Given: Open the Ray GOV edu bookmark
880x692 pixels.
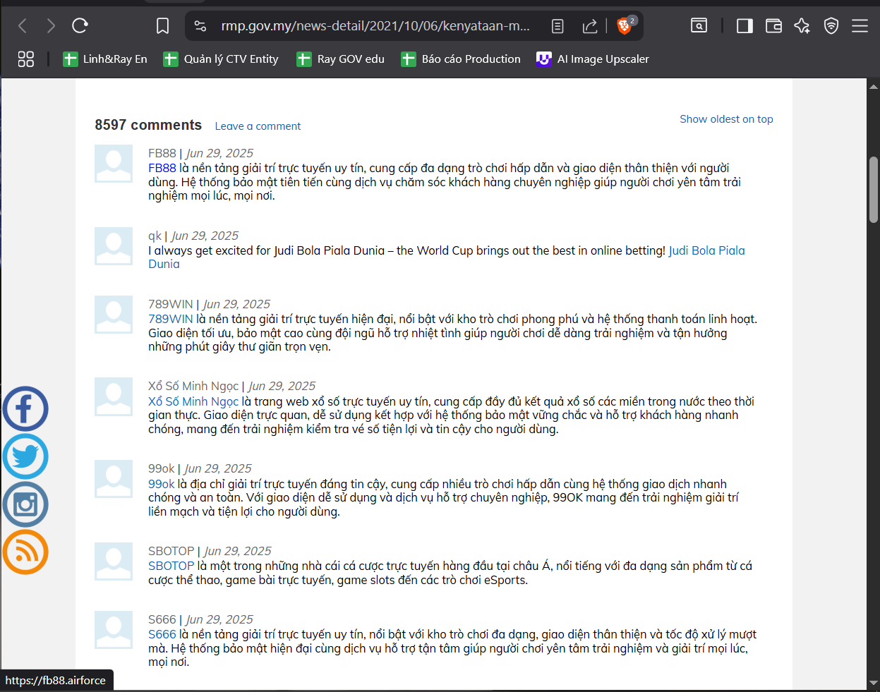Looking at the screenshot, I should click(x=341, y=59).
